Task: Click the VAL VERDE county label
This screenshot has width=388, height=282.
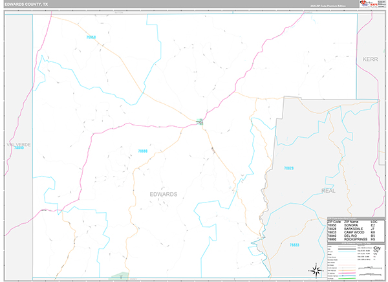Action: coord(19,145)
